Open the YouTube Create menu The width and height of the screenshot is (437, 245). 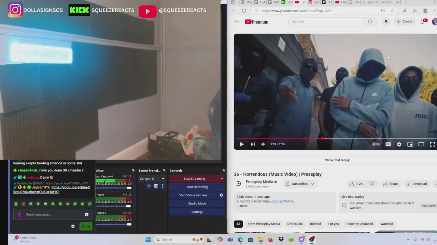404,21
